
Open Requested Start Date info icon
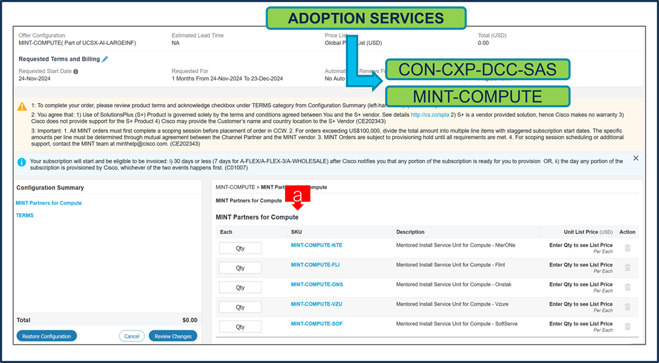click(76, 71)
